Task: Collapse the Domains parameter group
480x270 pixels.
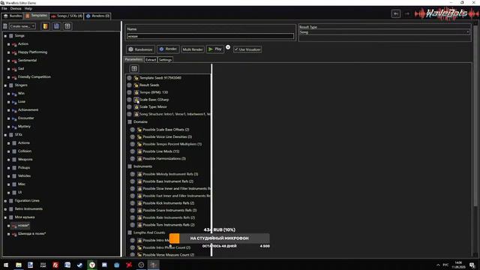Action: (130, 121)
